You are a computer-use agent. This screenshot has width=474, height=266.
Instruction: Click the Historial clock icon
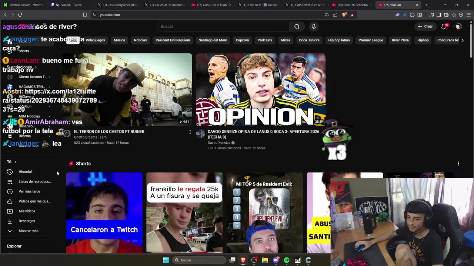[10, 172]
